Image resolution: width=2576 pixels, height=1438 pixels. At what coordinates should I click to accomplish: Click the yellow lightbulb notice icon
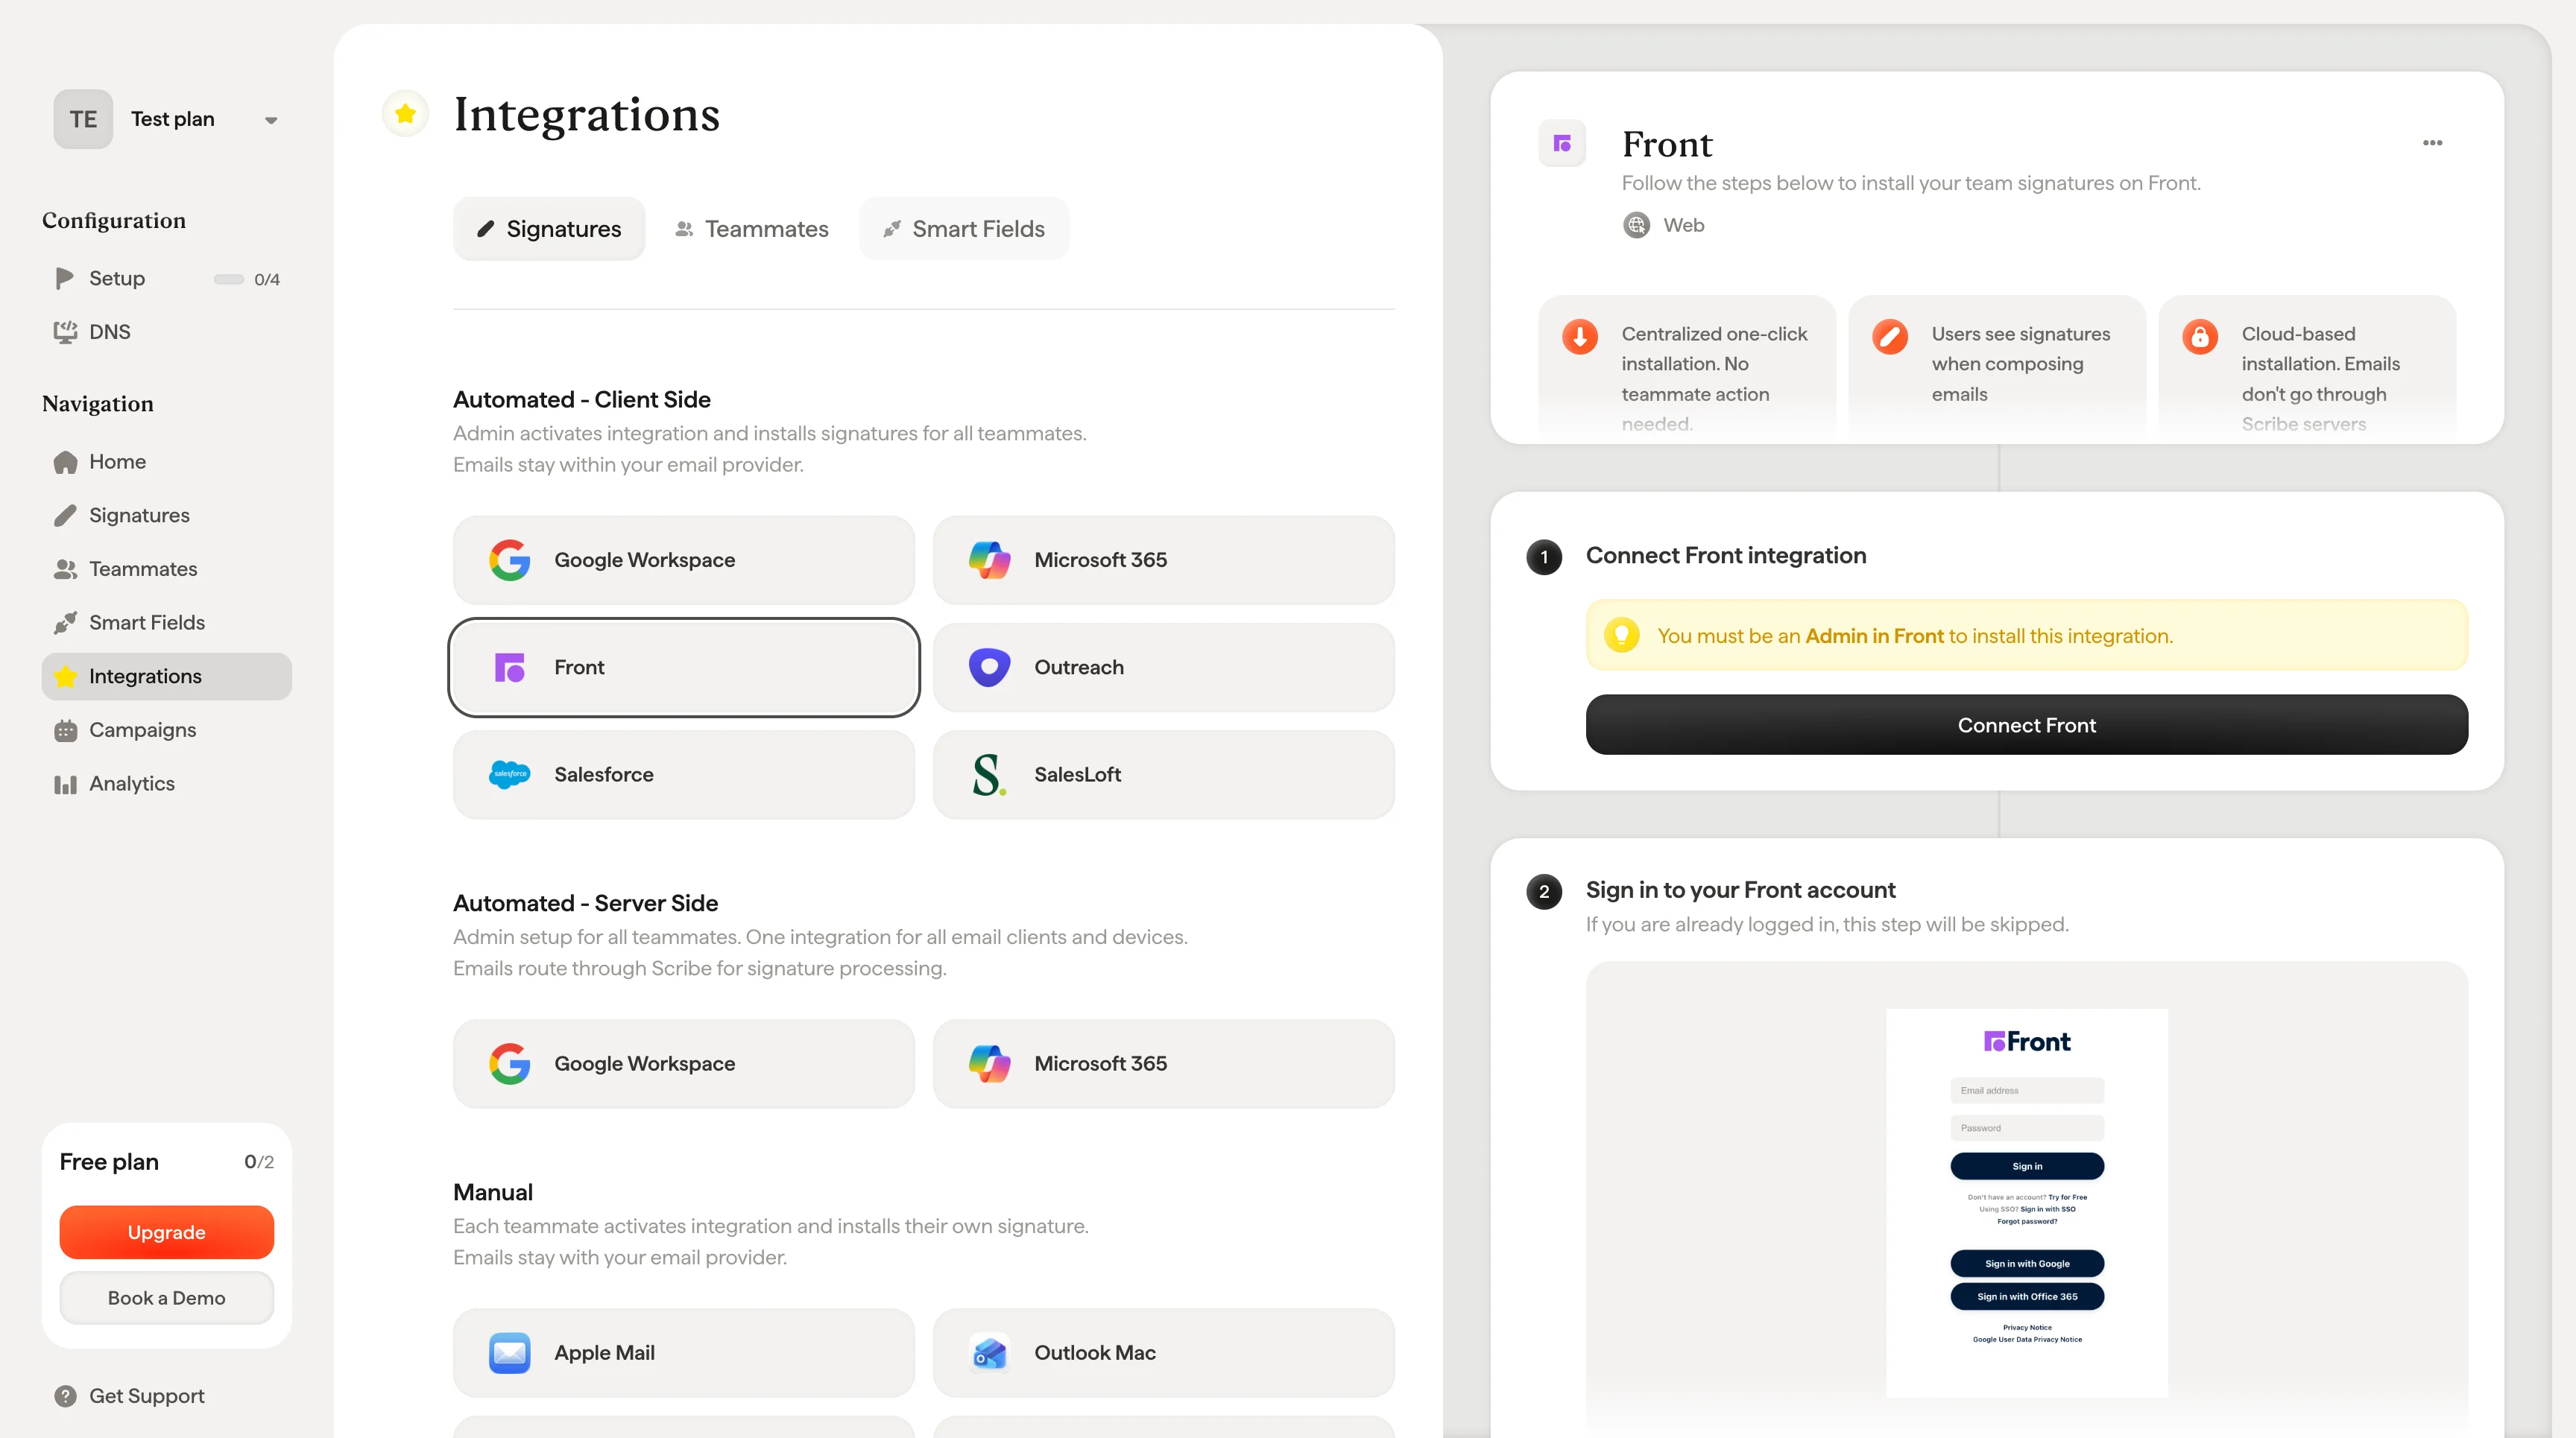click(1621, 635)
